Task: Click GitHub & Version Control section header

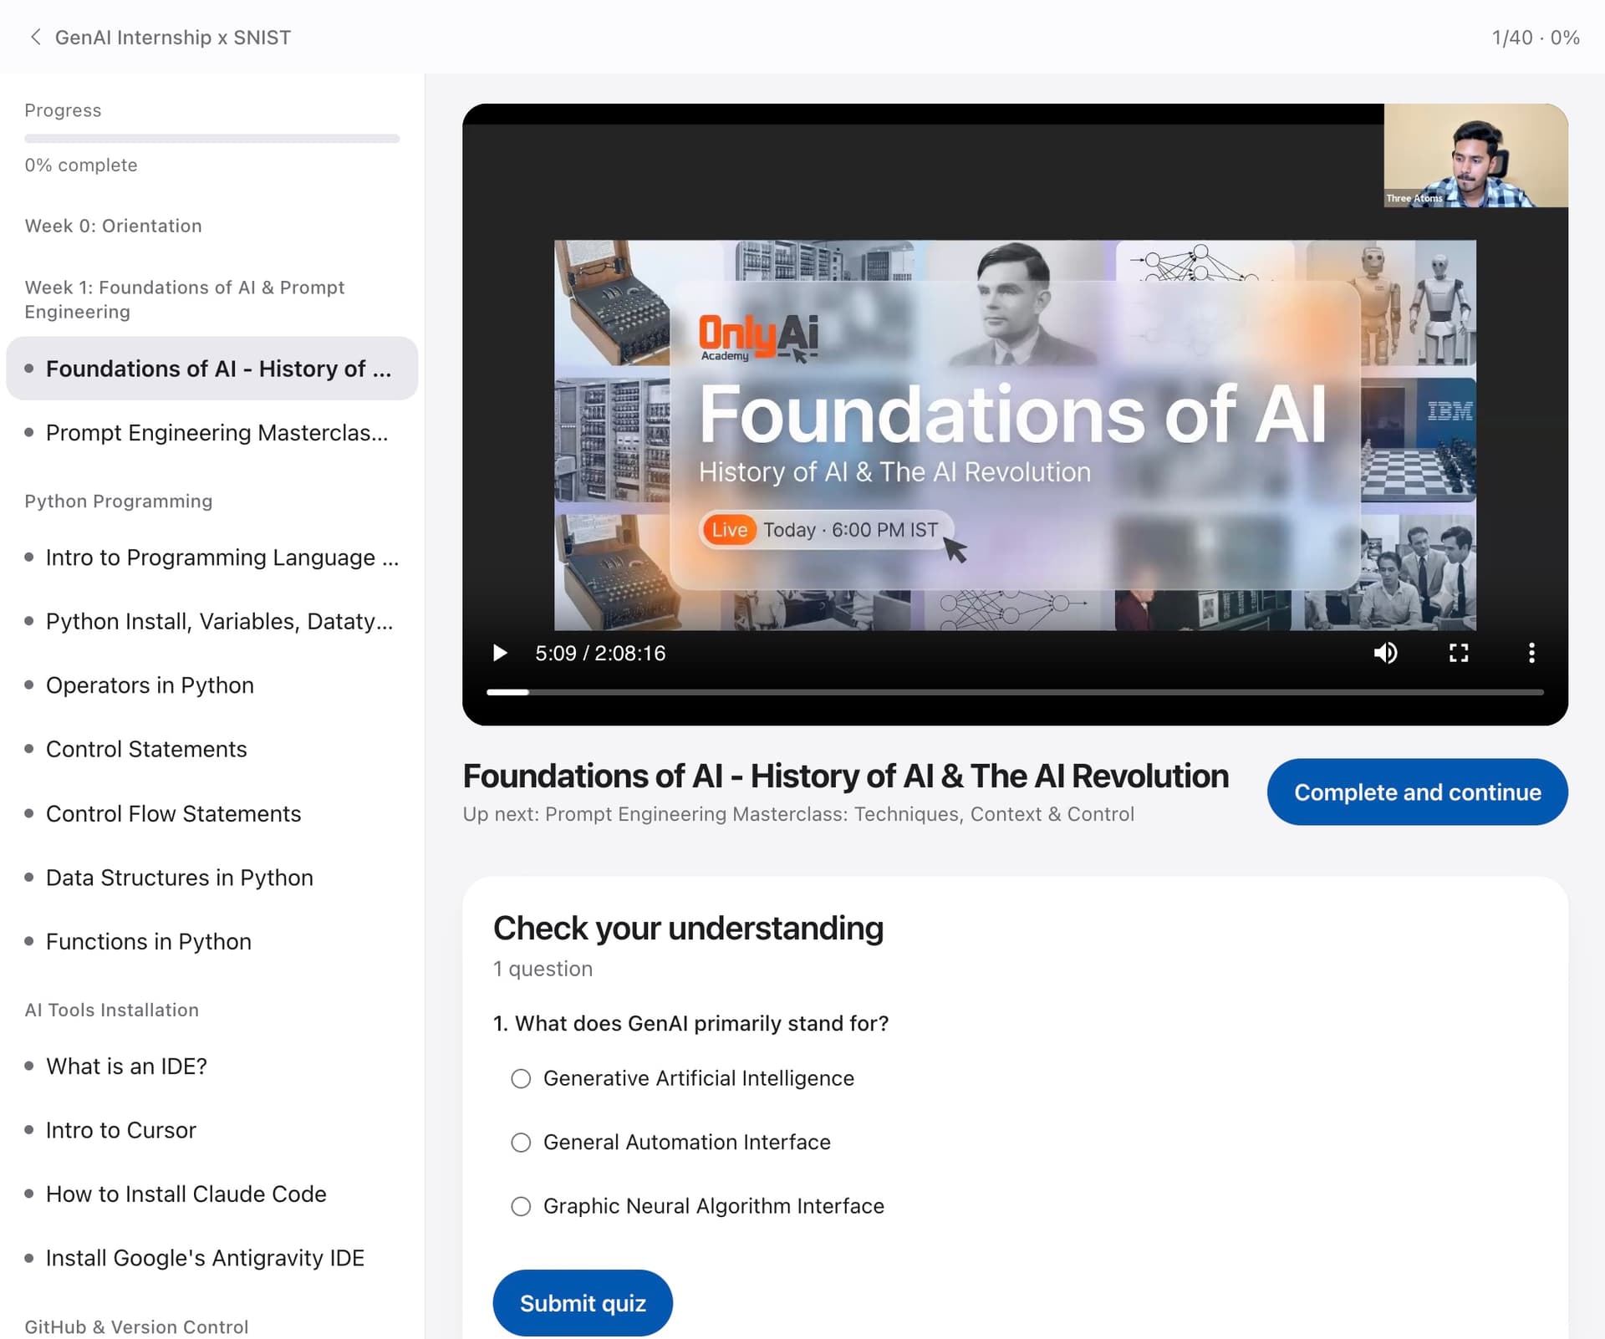Action: (x=136, y=1326)
